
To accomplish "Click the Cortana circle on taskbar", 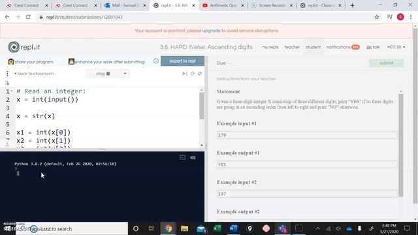I will coord(136,228).
